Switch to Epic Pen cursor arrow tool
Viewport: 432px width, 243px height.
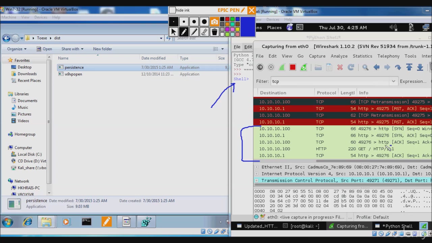[173, 32]
